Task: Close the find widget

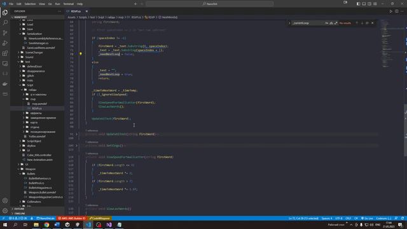Action: [373, 23]
